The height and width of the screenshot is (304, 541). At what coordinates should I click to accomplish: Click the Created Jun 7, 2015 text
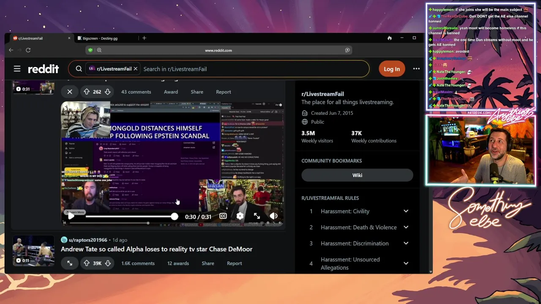click(x=332, y=113)
